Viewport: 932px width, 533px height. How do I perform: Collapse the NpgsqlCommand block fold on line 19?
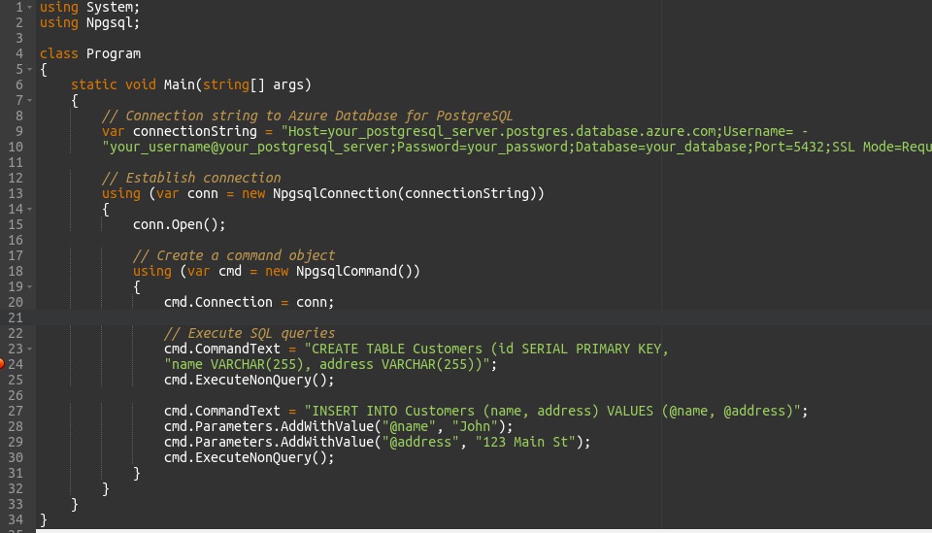pos(29,287)
